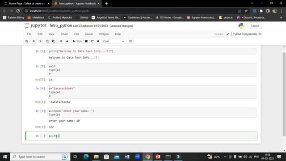Click the Type here to search box

coord(40,157)
